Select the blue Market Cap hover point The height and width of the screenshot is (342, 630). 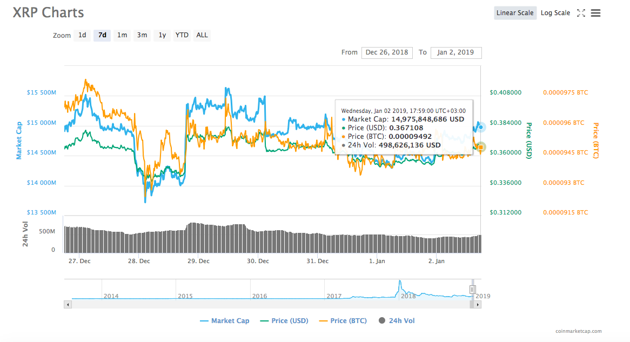tap(480, 127)
